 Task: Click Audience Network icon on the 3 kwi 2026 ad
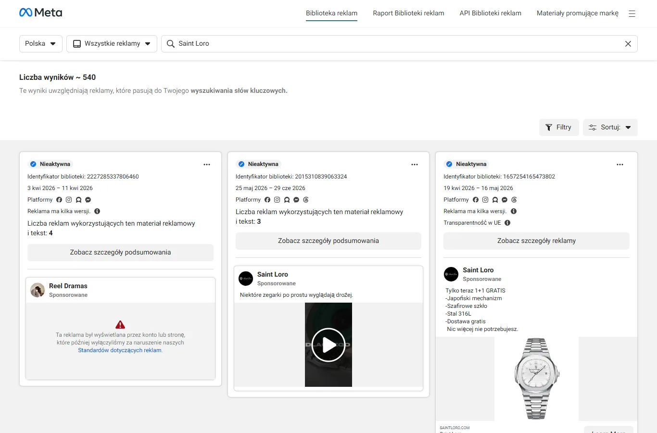(78, 200)
